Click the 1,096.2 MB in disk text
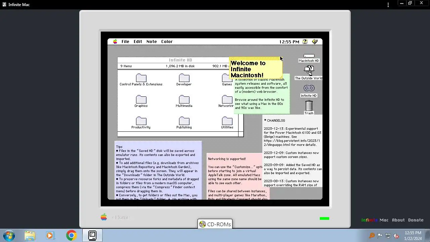Screen dimensions: 430x242 pos(180,66)
